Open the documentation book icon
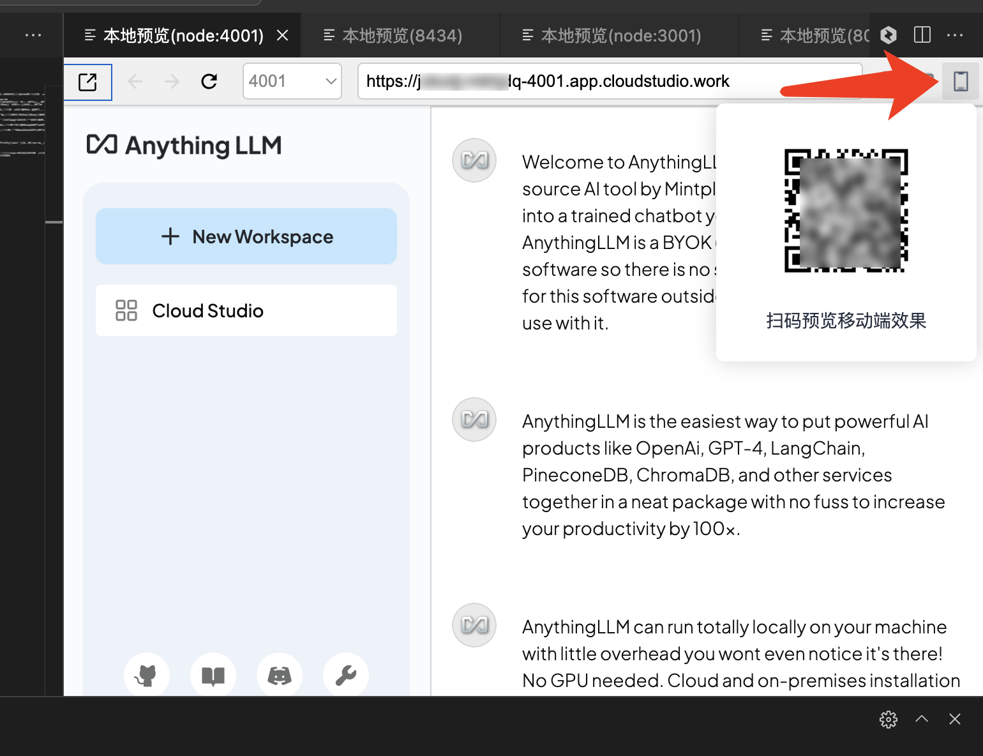 click(x=213, y=675)
